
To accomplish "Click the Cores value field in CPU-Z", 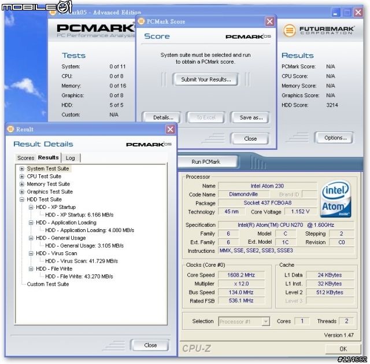I will pyautogui.click(x=302, y=321).
